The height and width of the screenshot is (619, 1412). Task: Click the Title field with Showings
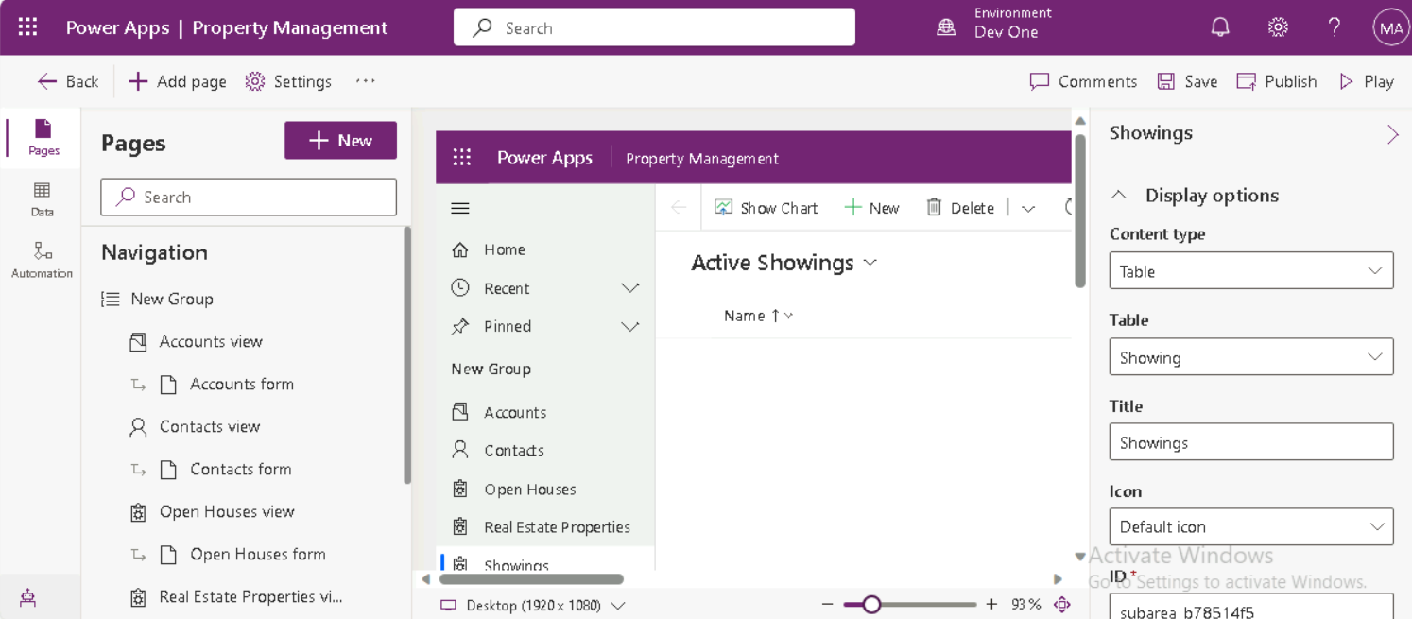pos(1251,442)
